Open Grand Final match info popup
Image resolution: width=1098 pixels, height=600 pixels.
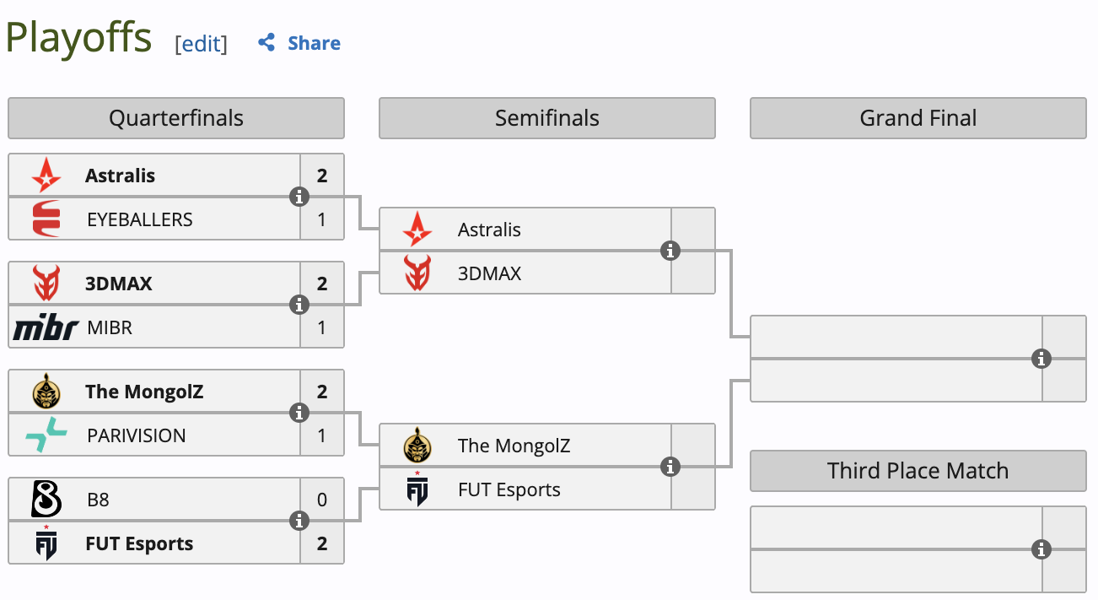(1041, 359)
